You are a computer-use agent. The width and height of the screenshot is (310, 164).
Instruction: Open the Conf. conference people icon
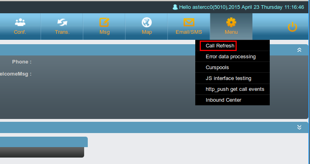[x=20, y=23]
